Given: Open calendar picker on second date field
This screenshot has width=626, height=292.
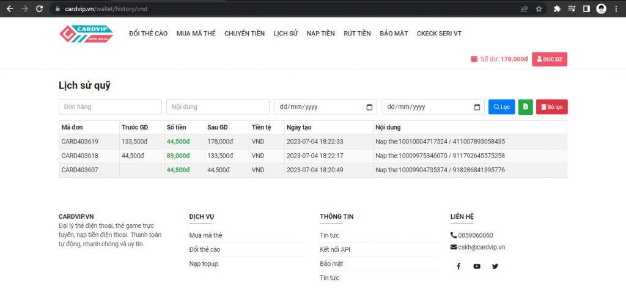Looking at the screenshot, I should 477,107.
